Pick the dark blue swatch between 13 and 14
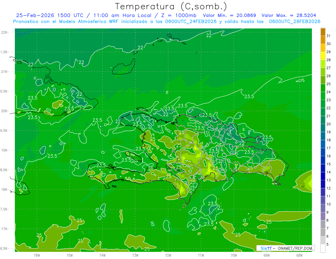The width and height of the screenshot is (336, 259). tap(323, 176)
